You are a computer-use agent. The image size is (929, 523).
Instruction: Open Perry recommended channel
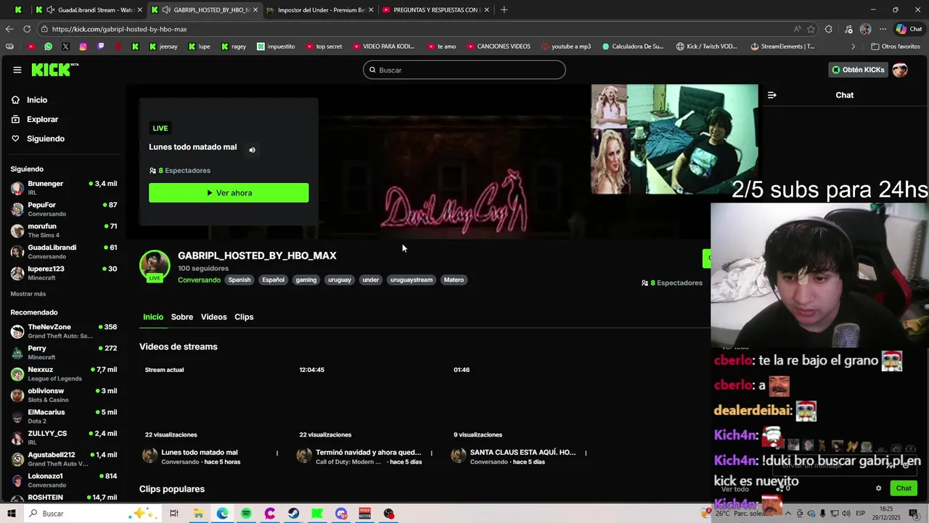pyautogui.click(x=64, y=352)
